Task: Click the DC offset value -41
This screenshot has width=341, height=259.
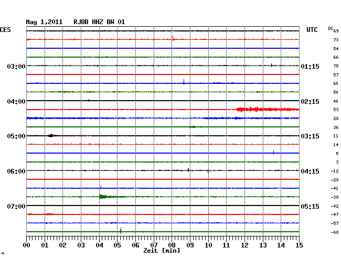Action: [335, 188]
